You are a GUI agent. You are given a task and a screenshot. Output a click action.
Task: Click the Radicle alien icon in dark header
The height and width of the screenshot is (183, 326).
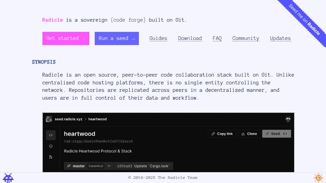point(288,119)
